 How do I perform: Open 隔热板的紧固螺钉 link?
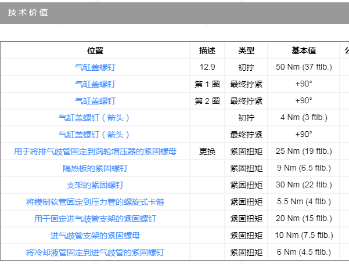click(x=95, y=168)
